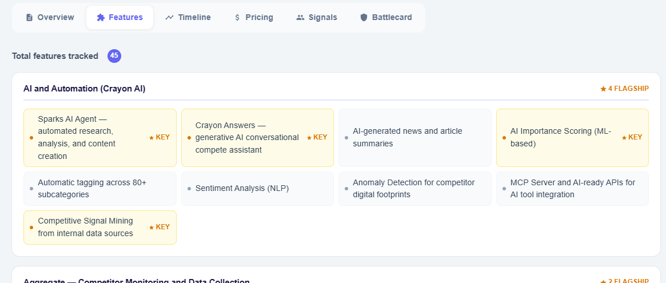Click the Overview document icon
The width and height of the screenshot is (666, 283).
click(x=29, y=17)
